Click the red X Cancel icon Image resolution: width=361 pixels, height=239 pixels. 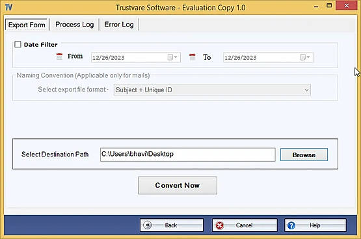220,225
